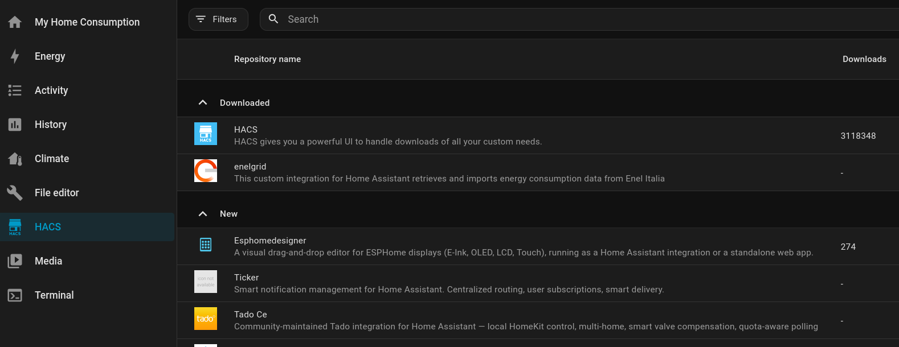Sort by Repository name column header
This screenshot has width=899, height=347.
pyautogui.click(x=267, y=59)
